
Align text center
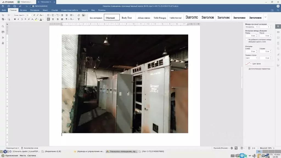[x=53, y=19]
